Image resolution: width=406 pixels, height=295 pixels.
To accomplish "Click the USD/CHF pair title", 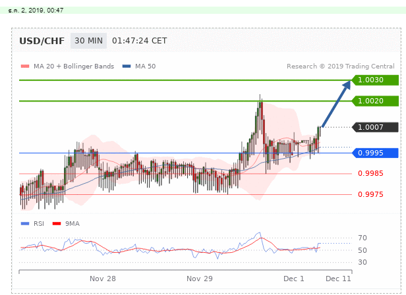I will coord(42,41).
